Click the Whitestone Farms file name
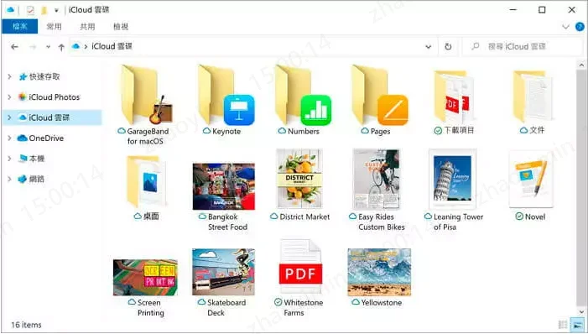 pyautogui.click(x=303, y=307)
